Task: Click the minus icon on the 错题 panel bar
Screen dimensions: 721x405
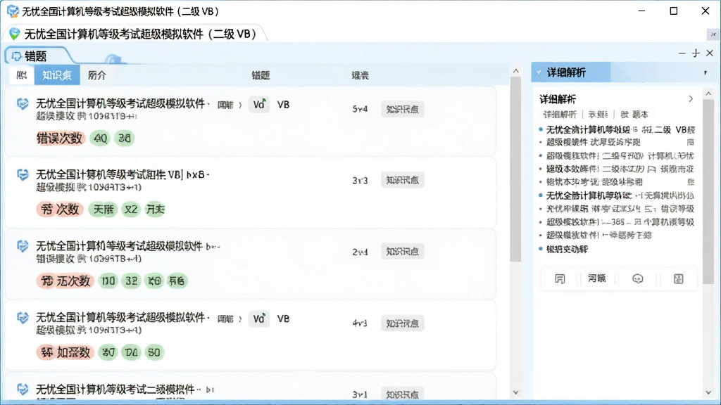Action: tap(682, 53)
